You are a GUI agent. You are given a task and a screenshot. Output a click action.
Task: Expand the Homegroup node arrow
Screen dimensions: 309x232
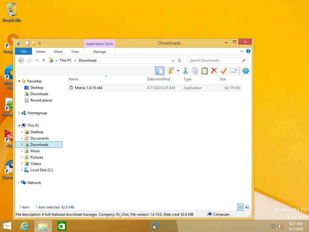coord(19,113)
